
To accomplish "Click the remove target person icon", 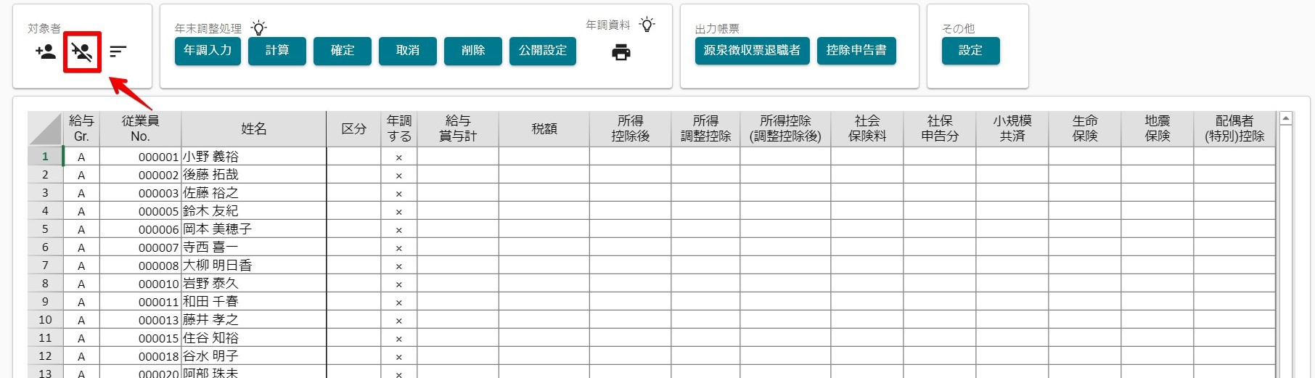I will pos(81,52).
